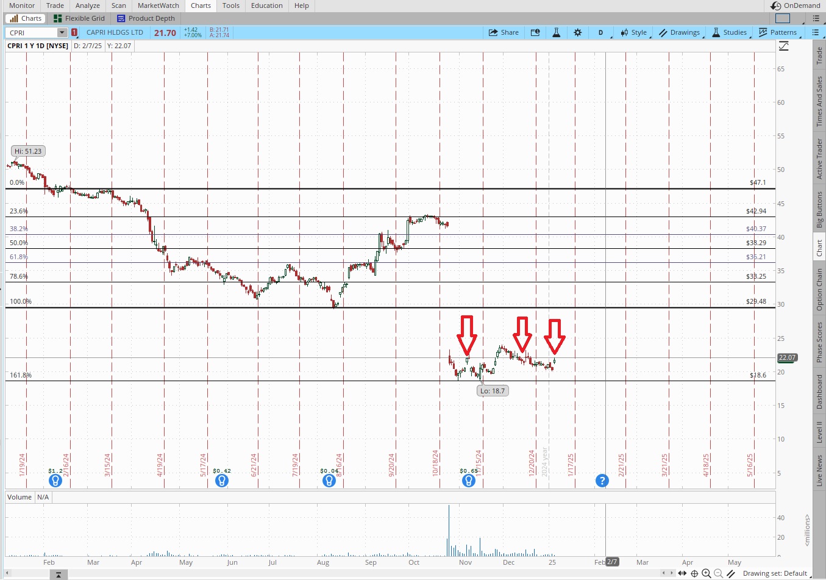Open the Style dropdown

click(634, 32)
